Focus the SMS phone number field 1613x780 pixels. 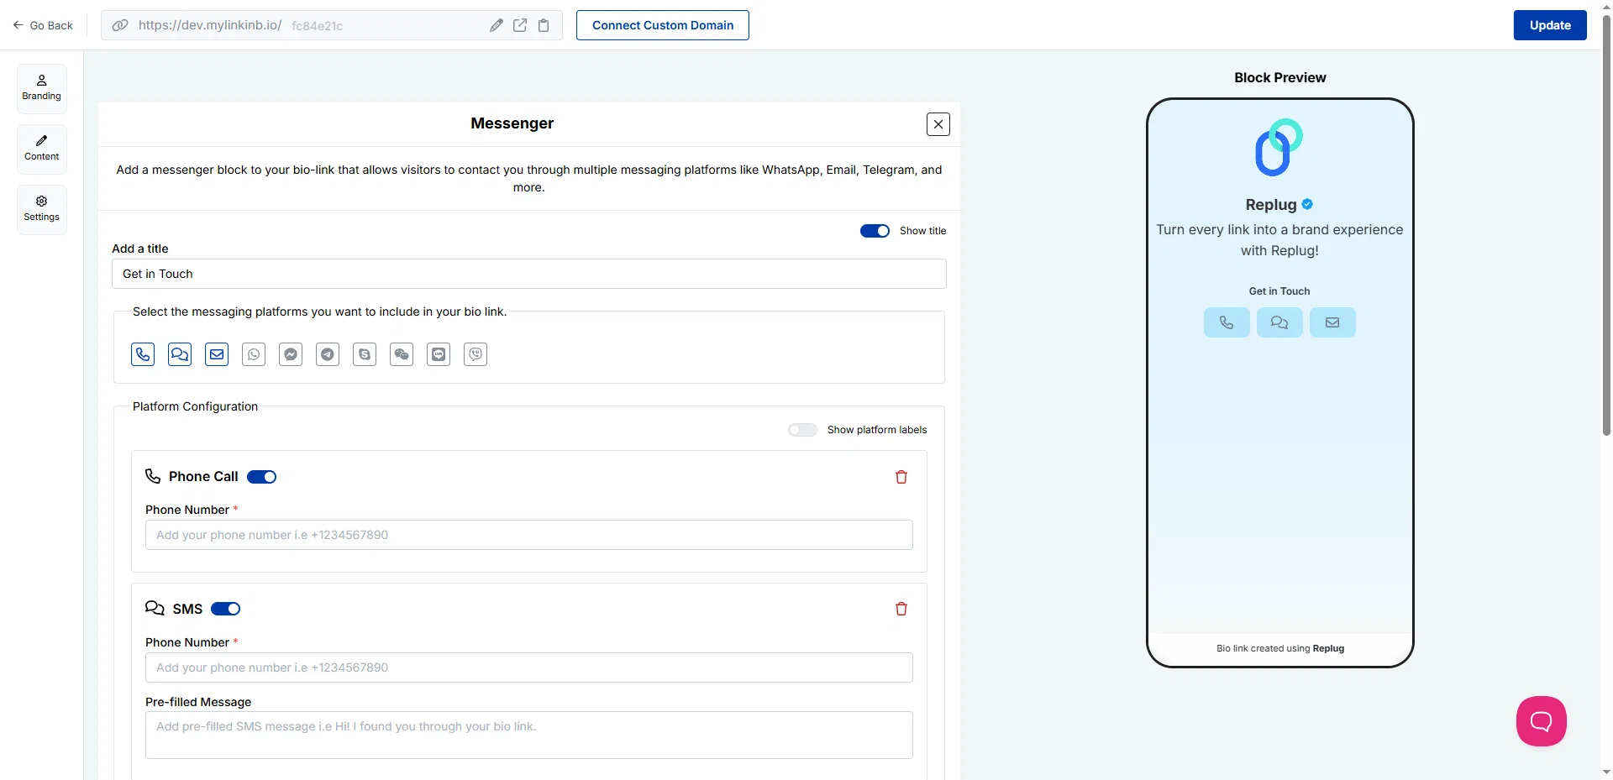click(529, 667)
